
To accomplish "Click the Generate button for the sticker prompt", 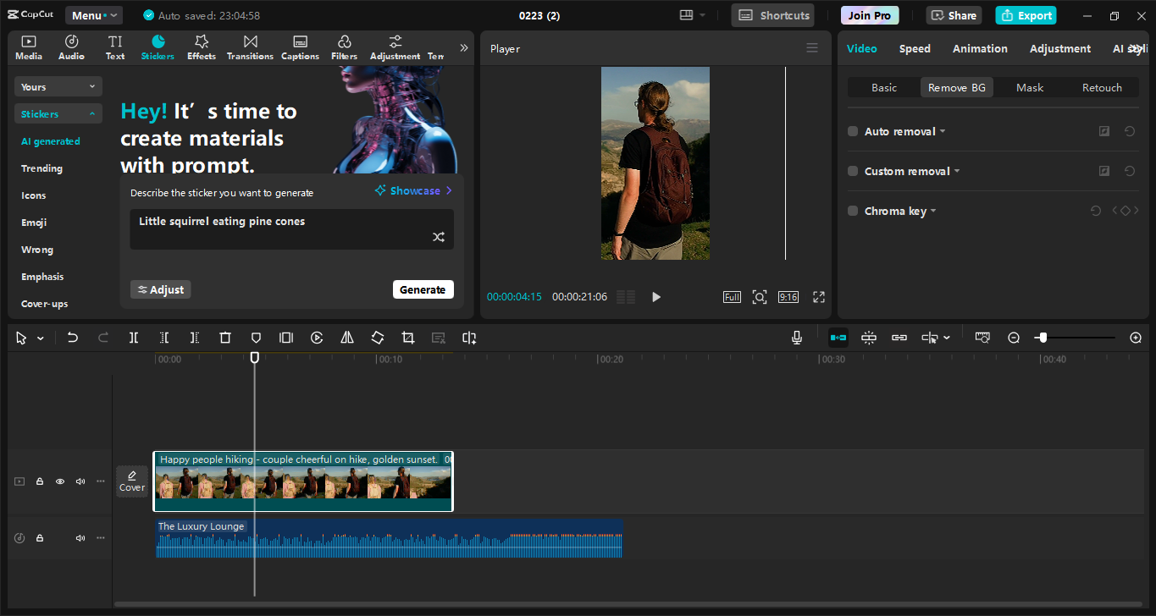I will [423, 289].
